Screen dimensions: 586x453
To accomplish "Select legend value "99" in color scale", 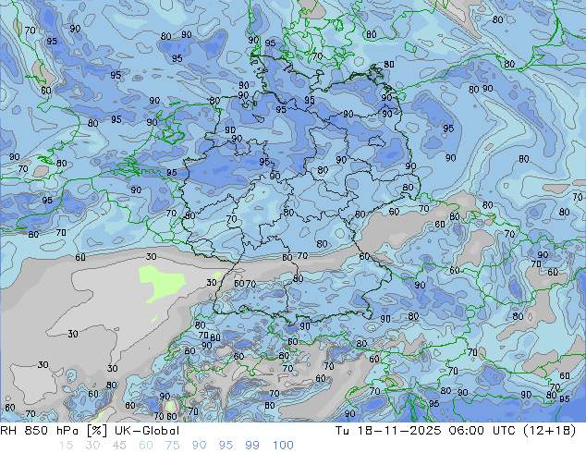I will coord(252,446).
